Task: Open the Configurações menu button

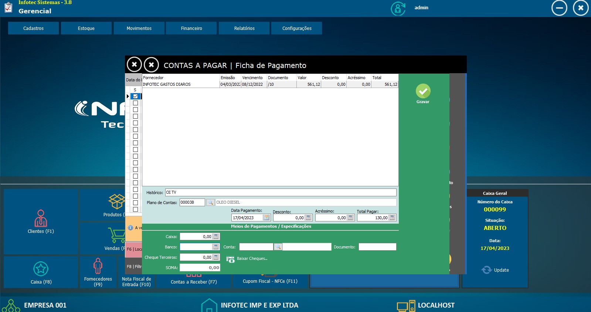Action: click(296, 28)
